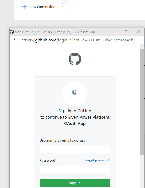Click the GitHub favicon in the title bar

[12, 32]
